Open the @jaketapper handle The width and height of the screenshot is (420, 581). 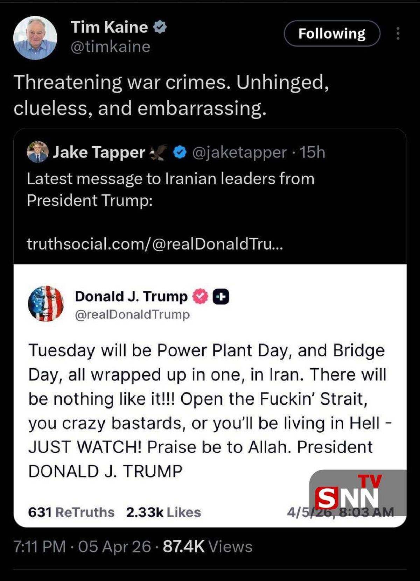click(239, 152)
